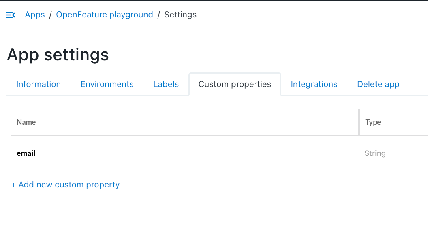Click the Type column header
The height and width of the screenshot is (230, 428).
coord(373,122)
